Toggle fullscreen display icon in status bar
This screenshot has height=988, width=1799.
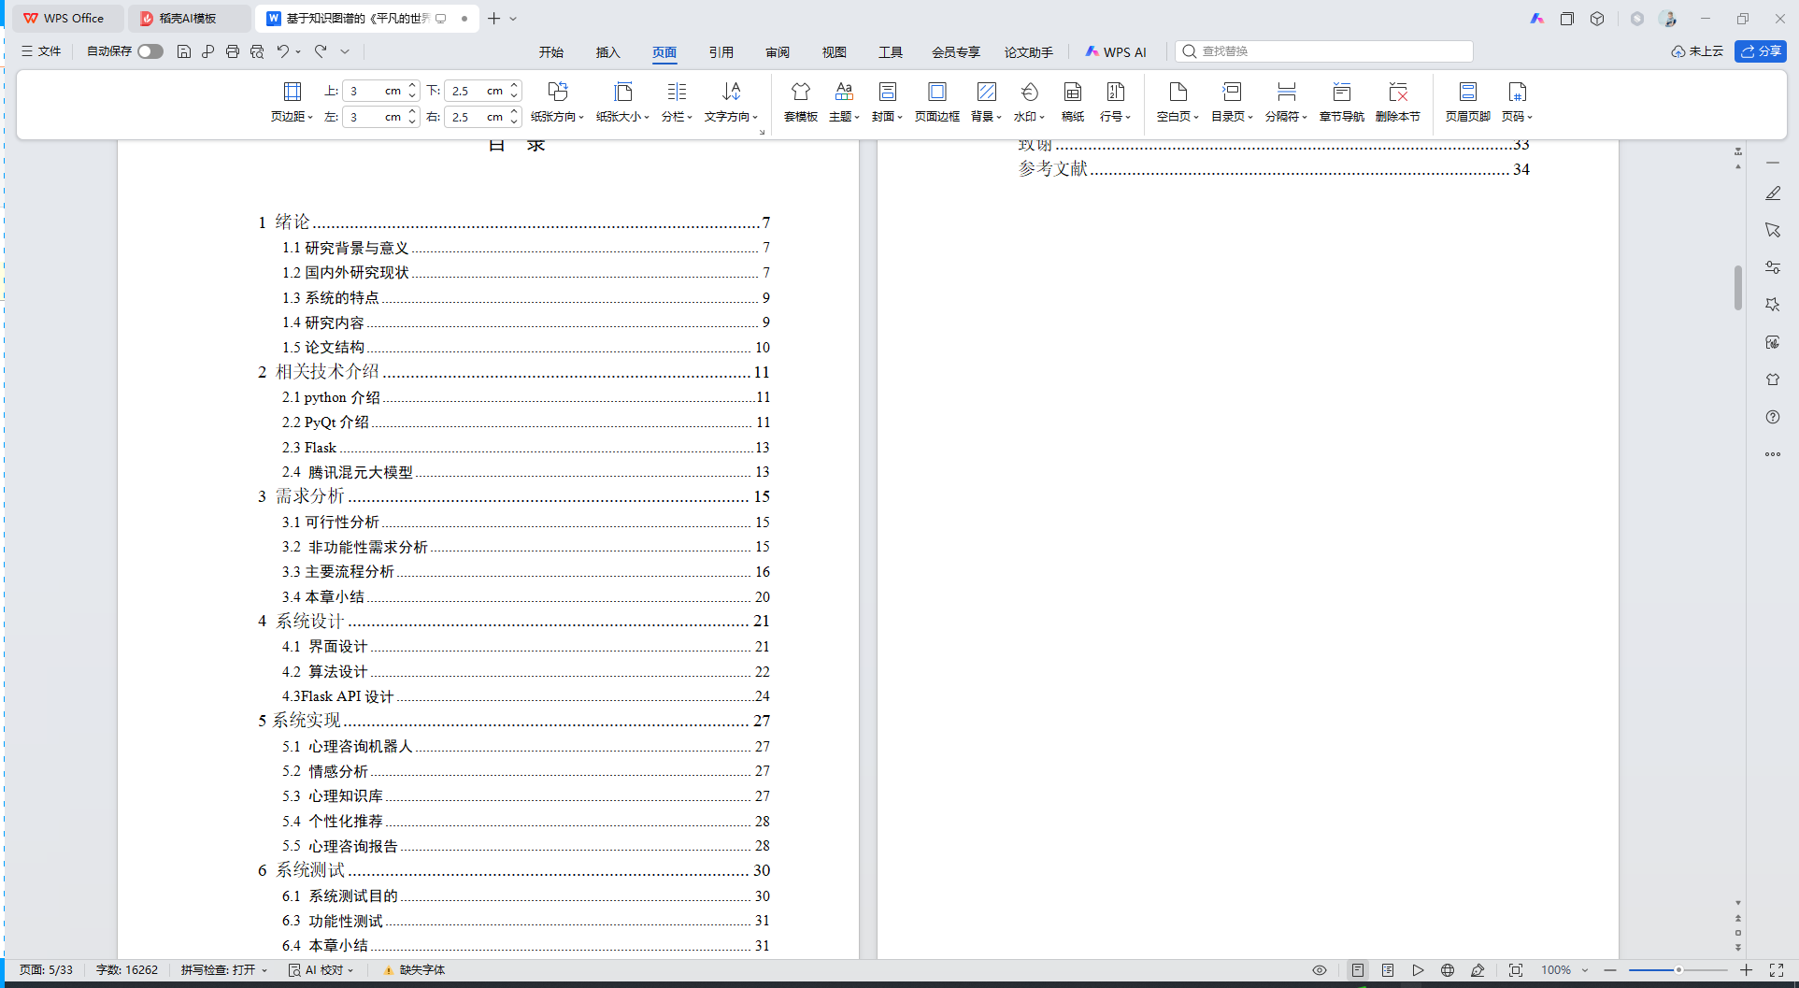point(1777,970)
